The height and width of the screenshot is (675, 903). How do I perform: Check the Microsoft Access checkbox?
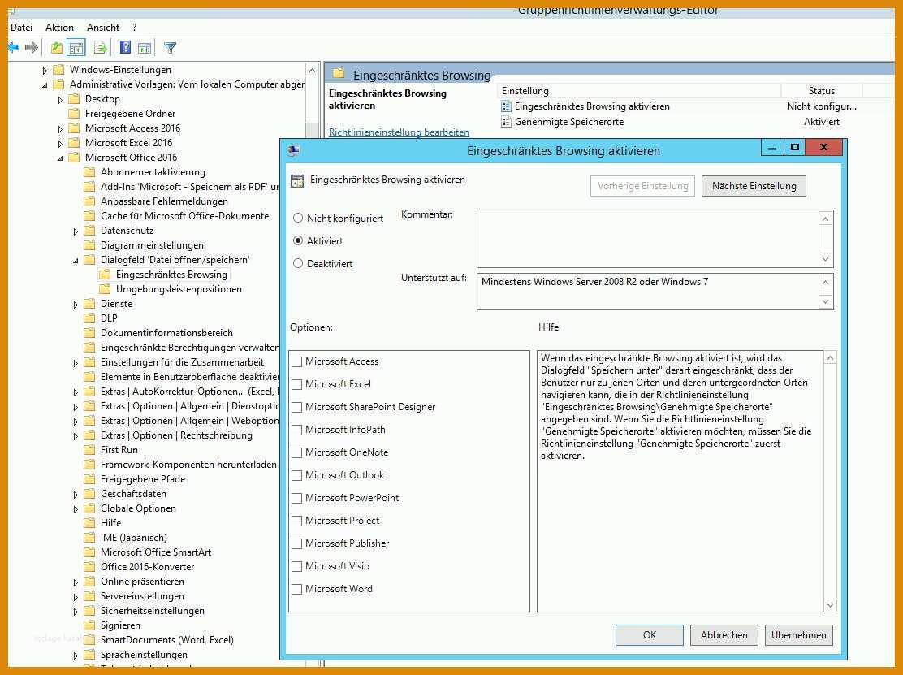(x=297, y=361)
